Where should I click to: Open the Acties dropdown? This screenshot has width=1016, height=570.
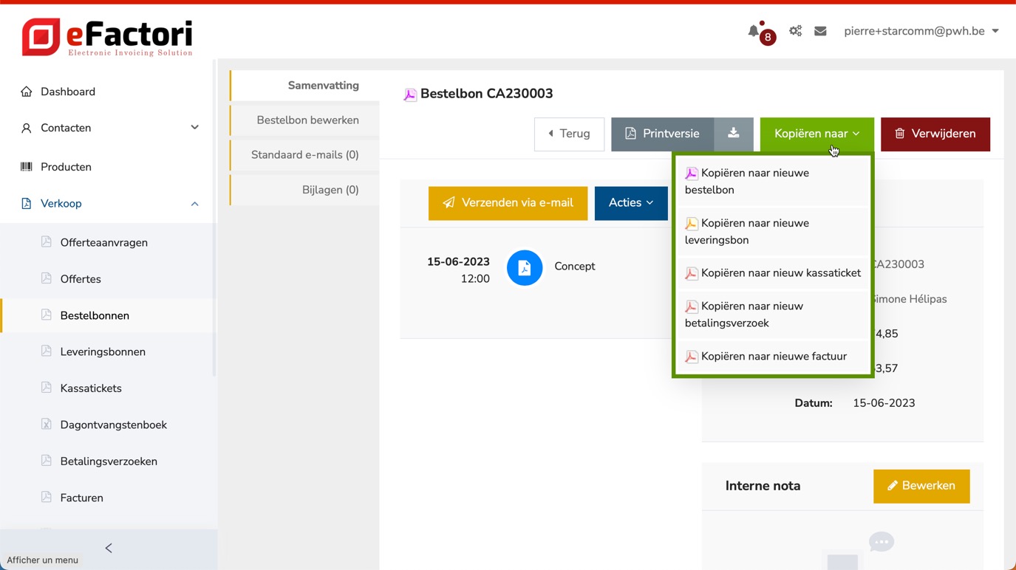coord(630,203)
